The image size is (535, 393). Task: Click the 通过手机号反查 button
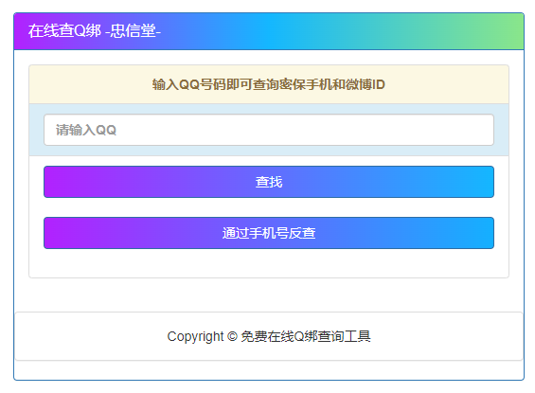pos(269,233)
